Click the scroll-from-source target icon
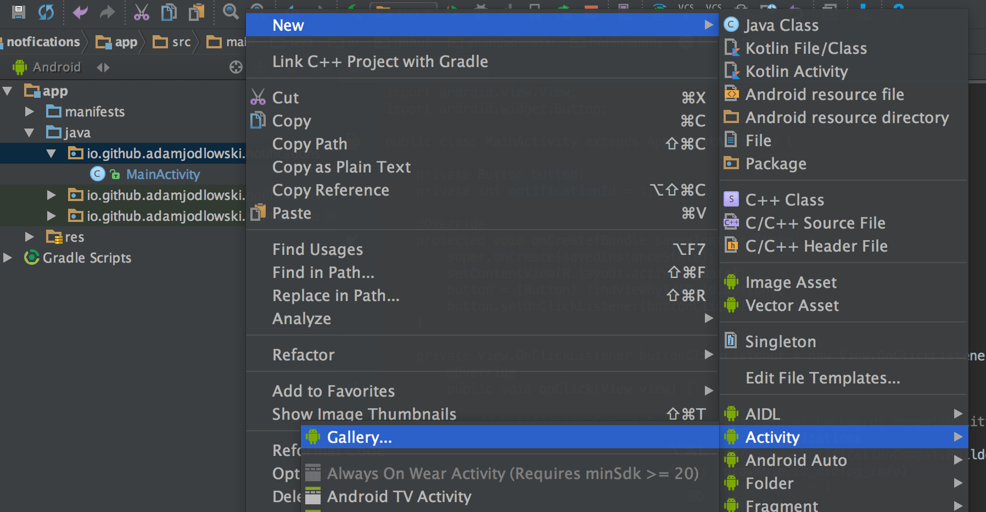This screenshot has width=986, height=512. click(x=236, y=67)
